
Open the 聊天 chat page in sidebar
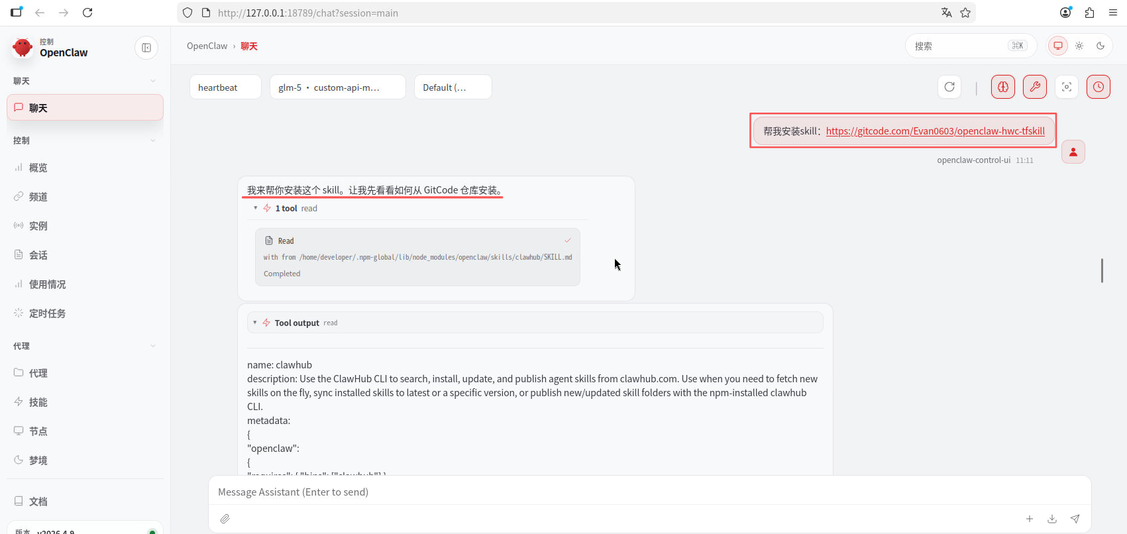coord(85,107)
